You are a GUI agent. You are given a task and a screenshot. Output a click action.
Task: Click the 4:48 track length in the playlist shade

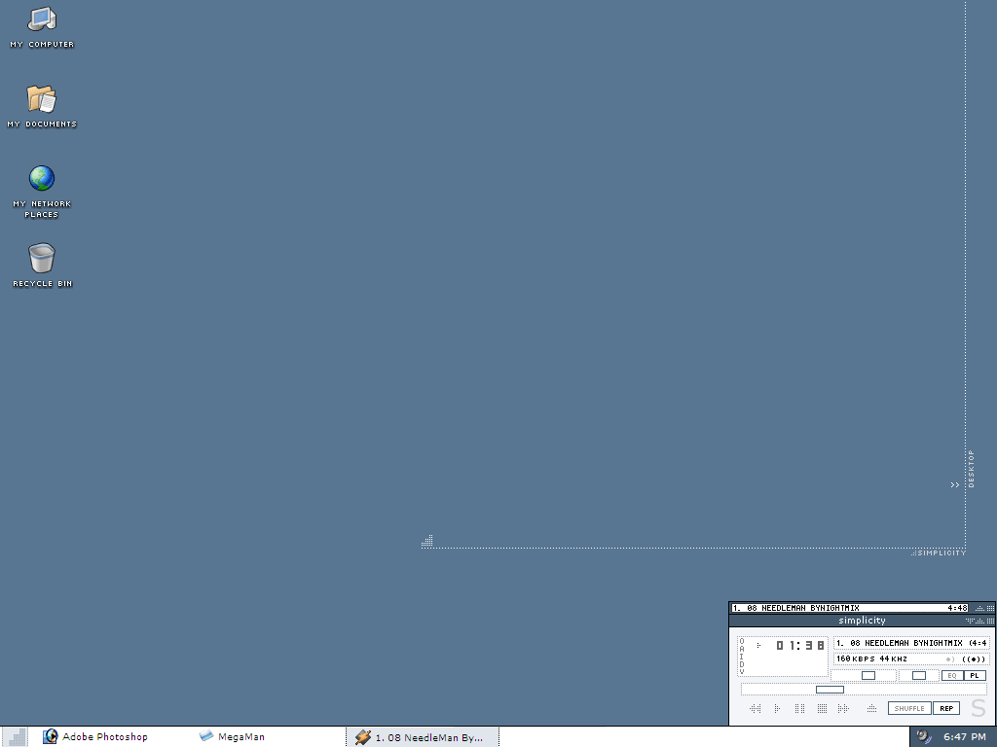pos(957,608)
